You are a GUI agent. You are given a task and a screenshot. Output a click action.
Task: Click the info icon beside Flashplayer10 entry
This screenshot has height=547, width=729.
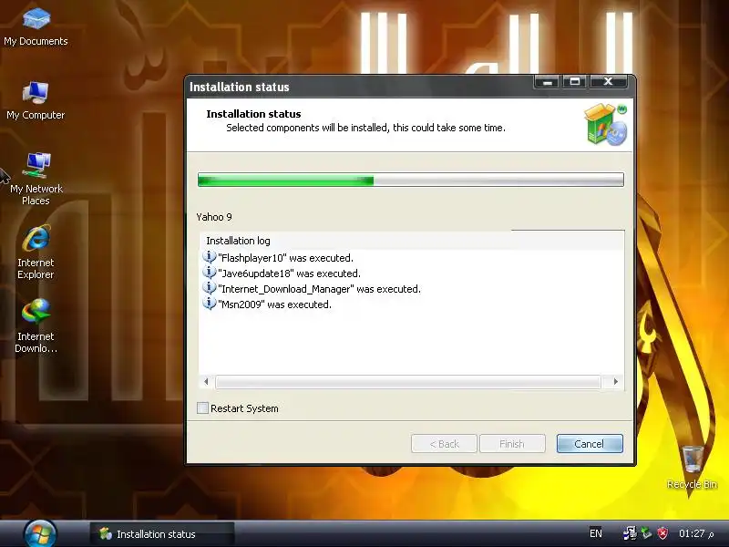(210, 257)
